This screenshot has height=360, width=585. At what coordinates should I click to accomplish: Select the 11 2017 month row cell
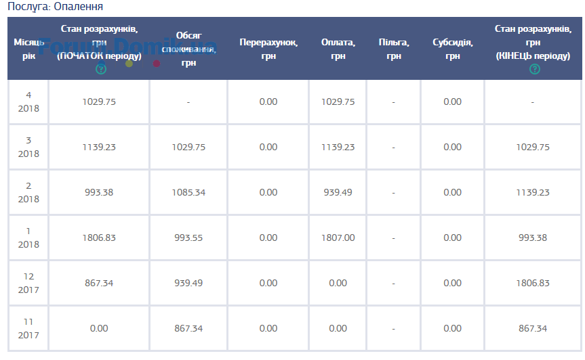[x=28, y=328]
